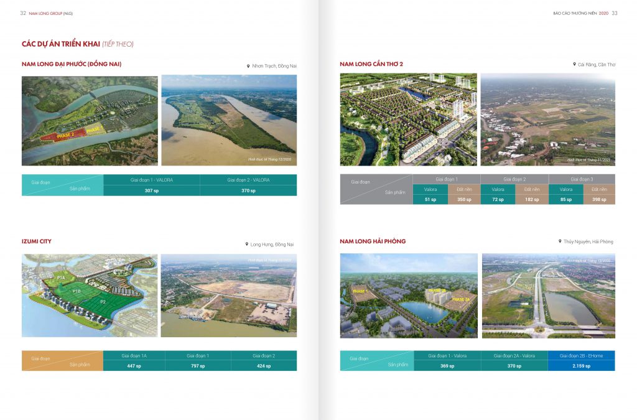The image size is (637, 420).
Task: Select the Long Hưng, Đồng Nai location text
Action: point(272,245)
